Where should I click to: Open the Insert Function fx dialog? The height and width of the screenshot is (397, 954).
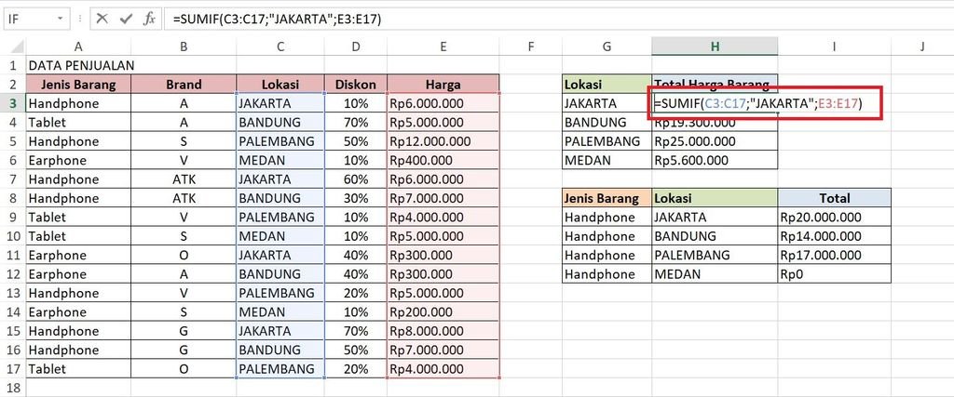(x=149, y=19)
